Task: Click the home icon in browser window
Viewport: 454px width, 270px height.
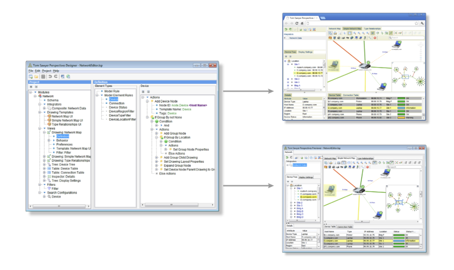Action: pos(302,24)
